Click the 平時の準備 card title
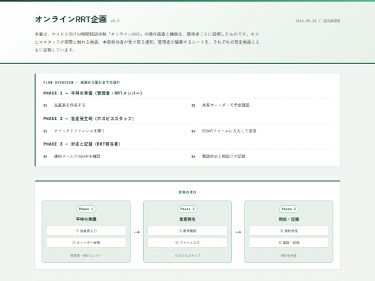Viewport: 375px width, 281px height. click(x=86, y=219)
